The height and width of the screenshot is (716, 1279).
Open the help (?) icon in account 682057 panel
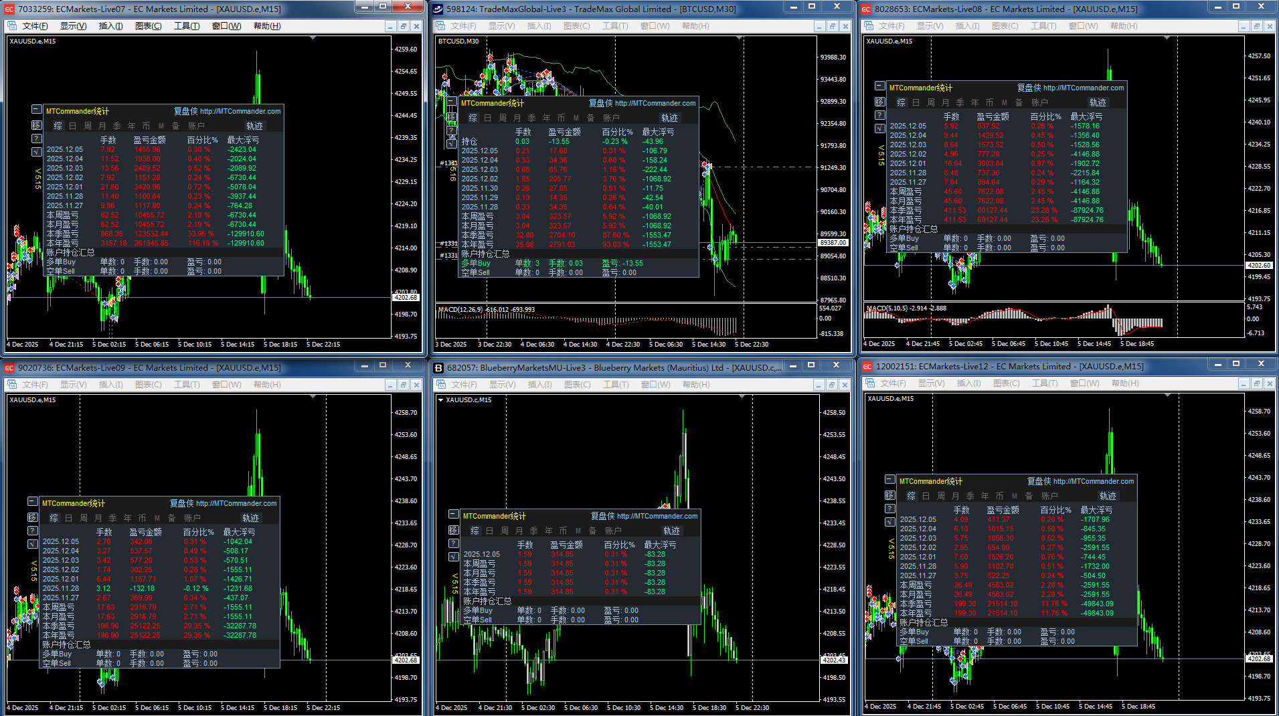point(454,543)
